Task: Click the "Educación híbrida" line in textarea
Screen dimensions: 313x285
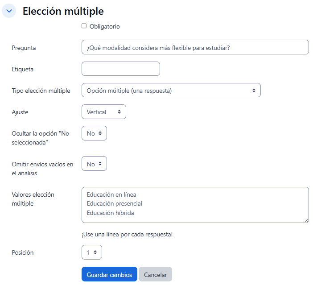Action: 111,213
